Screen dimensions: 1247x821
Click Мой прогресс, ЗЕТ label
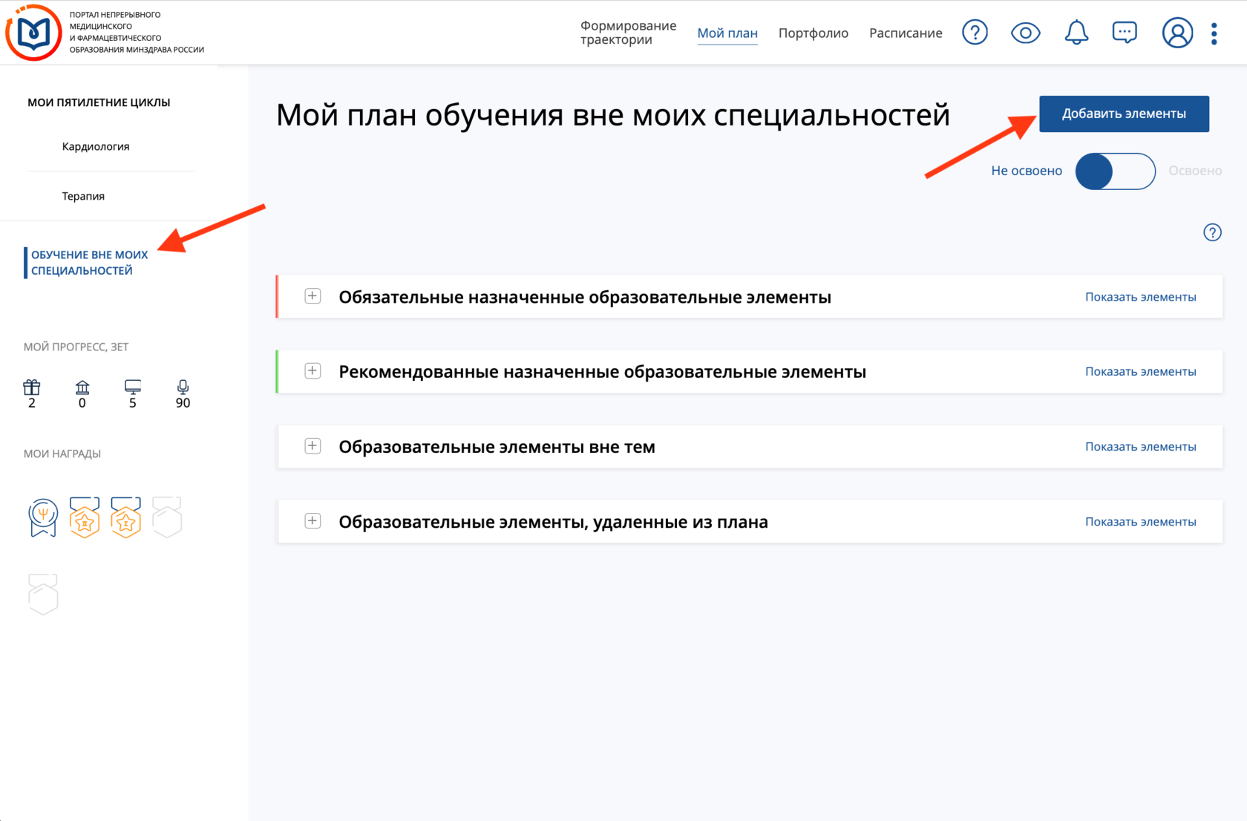click(x=76, y=347)
